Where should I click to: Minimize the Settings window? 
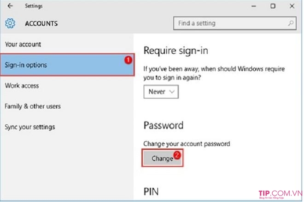coord(254,6)
